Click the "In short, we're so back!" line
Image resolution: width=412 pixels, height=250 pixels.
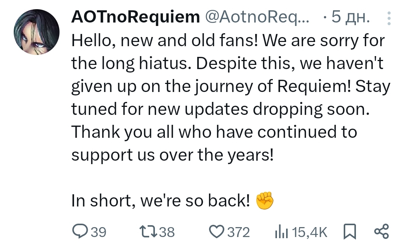coord(160,201)
